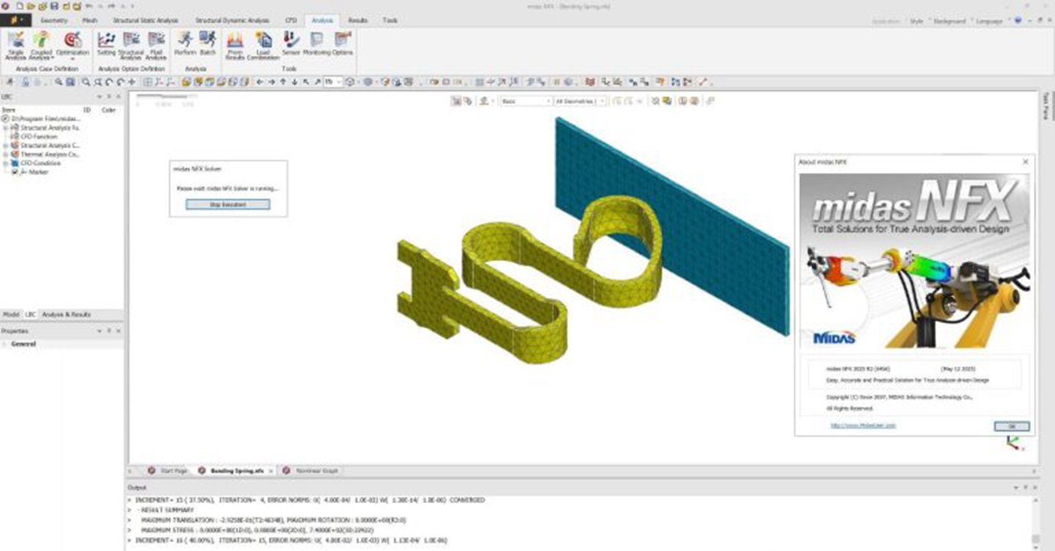The image size is (1055, 551).
Task: Click the Sensor tool icon
Action: 291,44
